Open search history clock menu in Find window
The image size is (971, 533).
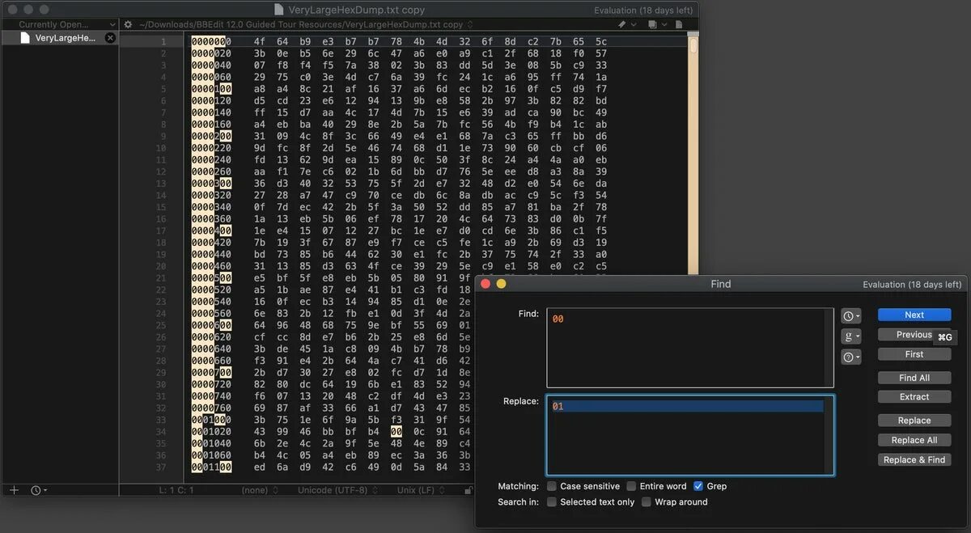pyautogui.click(x=851, y=315)
